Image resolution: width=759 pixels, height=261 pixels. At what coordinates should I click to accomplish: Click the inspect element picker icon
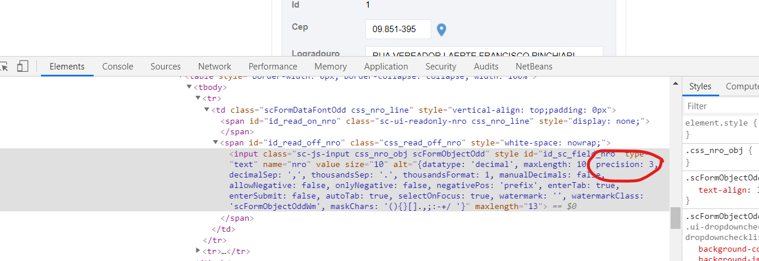coord(4,67)
